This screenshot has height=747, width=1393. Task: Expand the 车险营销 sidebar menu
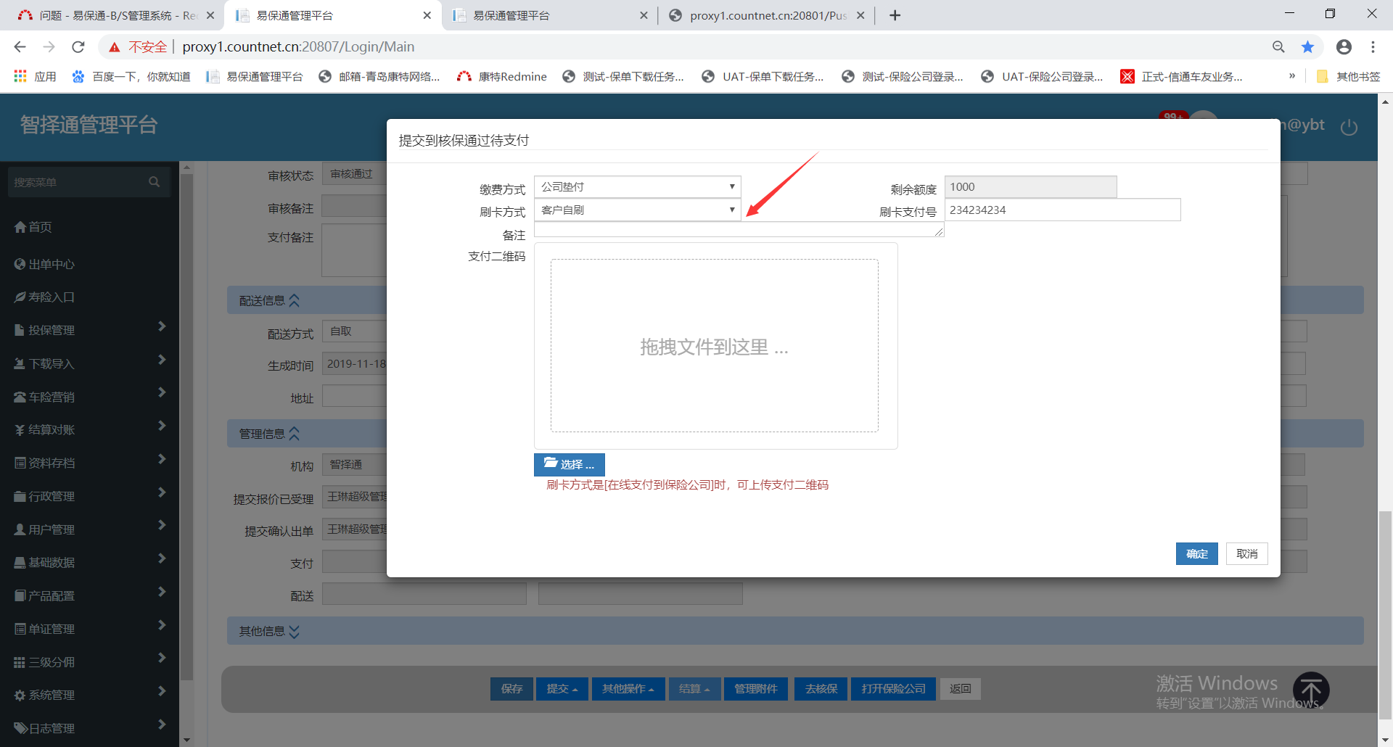[x=89, y=397]
